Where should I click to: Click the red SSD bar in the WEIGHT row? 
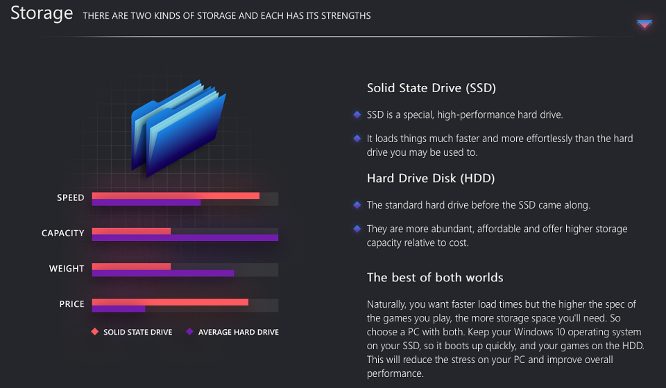pyautogui.click(x=131, y=266)
